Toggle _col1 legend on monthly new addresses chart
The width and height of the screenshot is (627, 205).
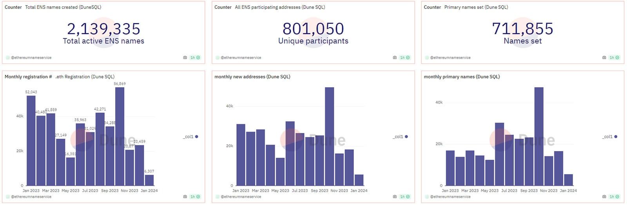400,137
